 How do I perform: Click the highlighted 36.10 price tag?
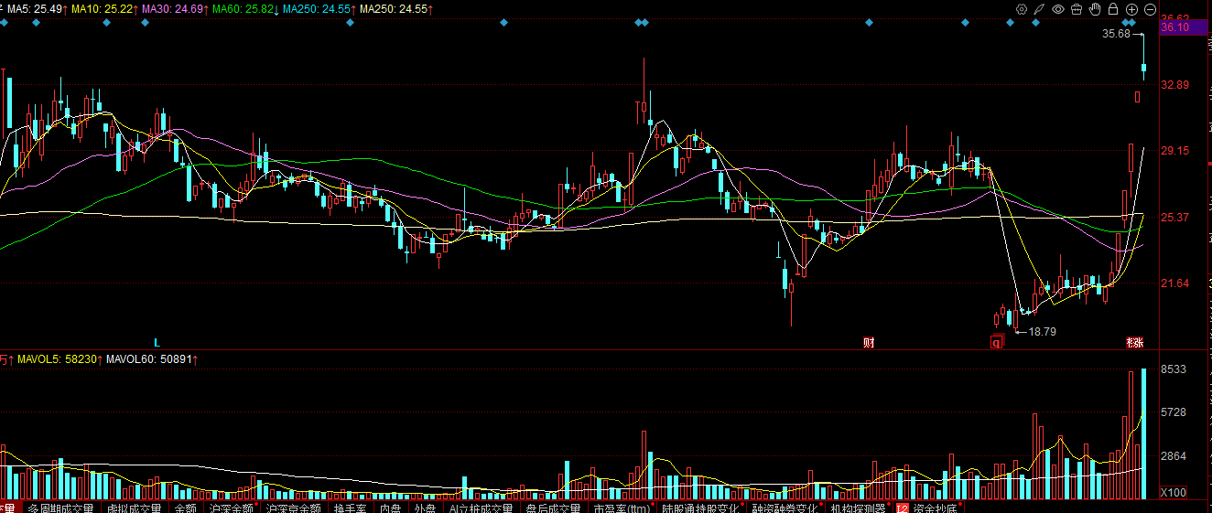pyautogui.click(x=1185, y=28)
